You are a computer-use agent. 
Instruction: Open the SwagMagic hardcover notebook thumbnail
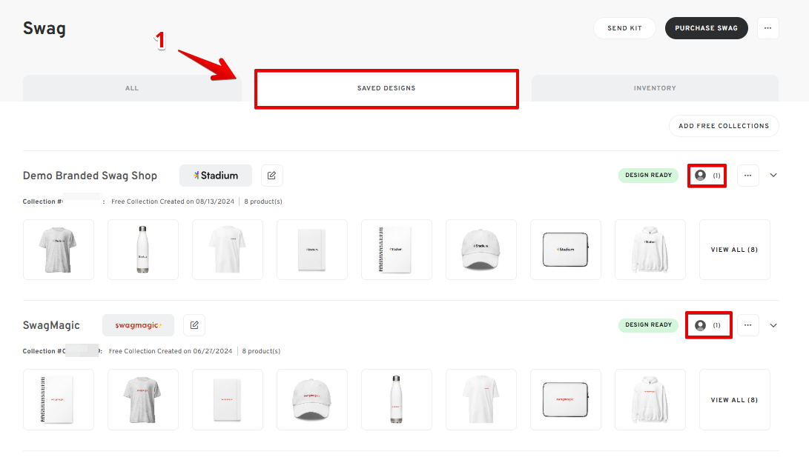click(228, 400)
